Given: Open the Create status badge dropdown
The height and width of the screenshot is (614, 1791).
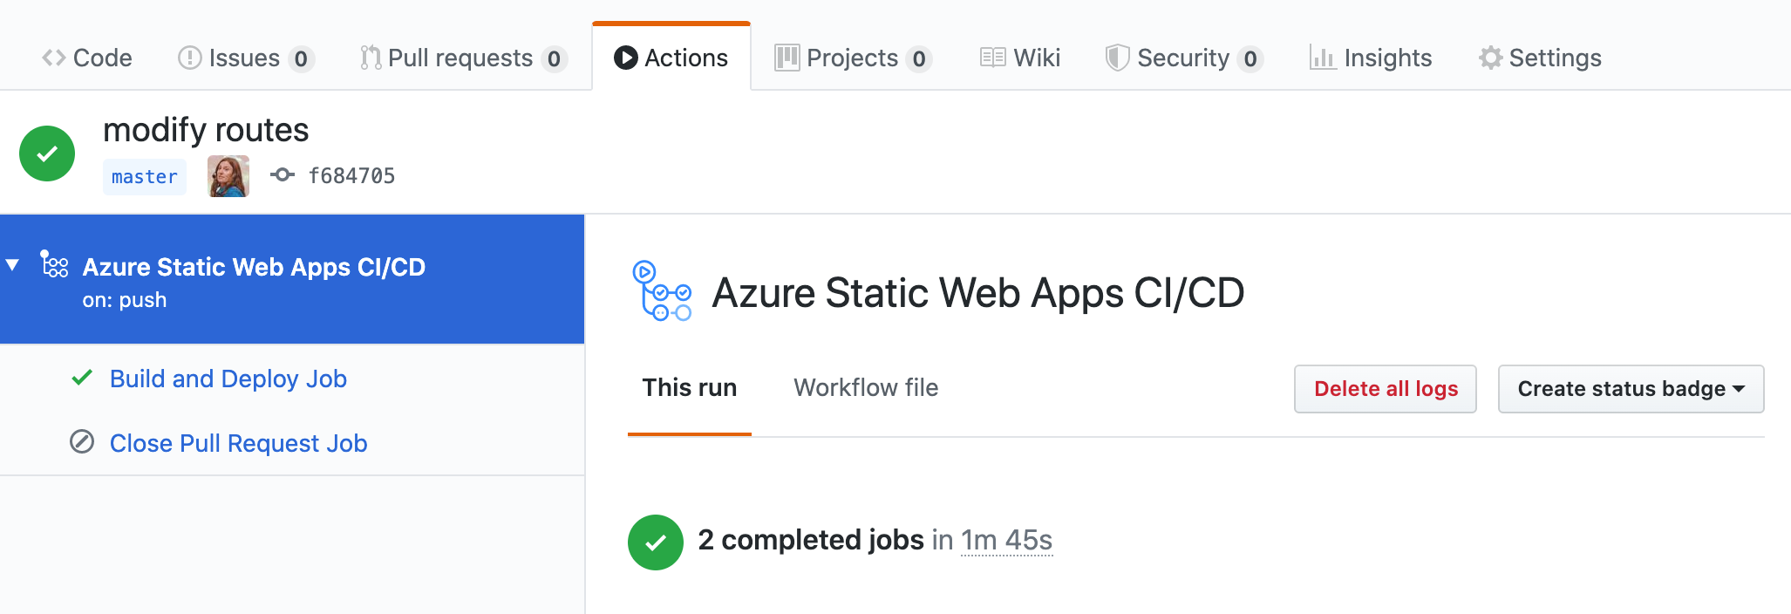Looking at the screenshot, I should click(x=1631, y=389).
